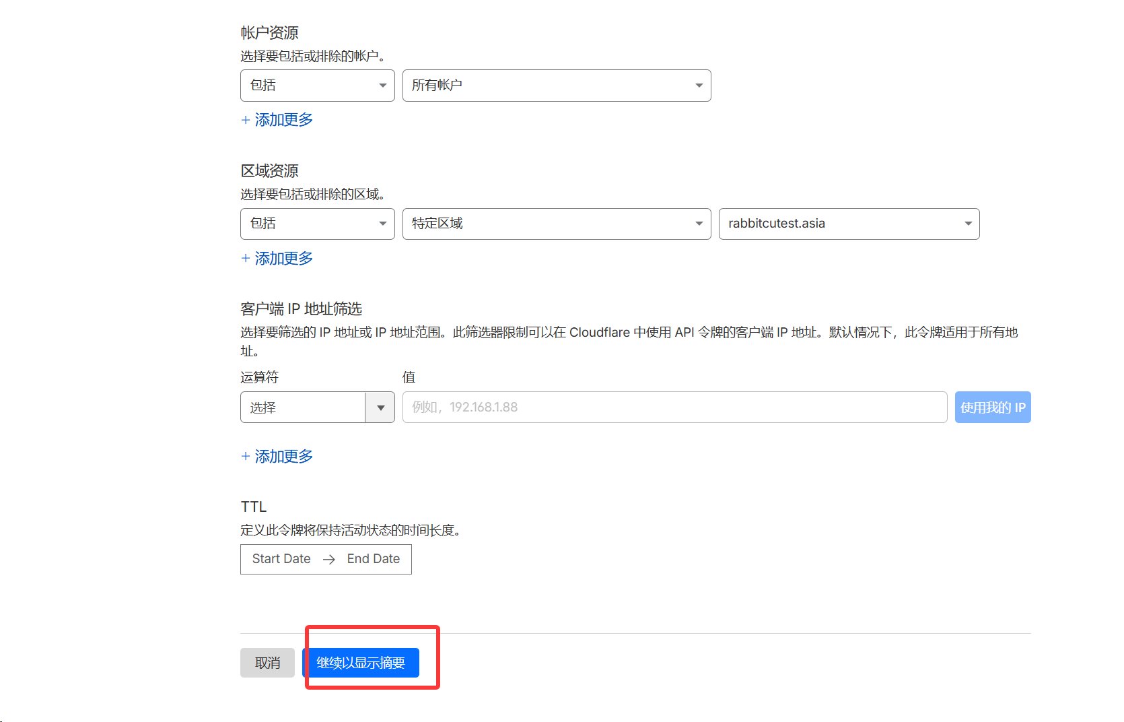The image size is (1124, 722).
Task: Click the 特定区域 dropdown's arrow icon
Action: (699, 224)
